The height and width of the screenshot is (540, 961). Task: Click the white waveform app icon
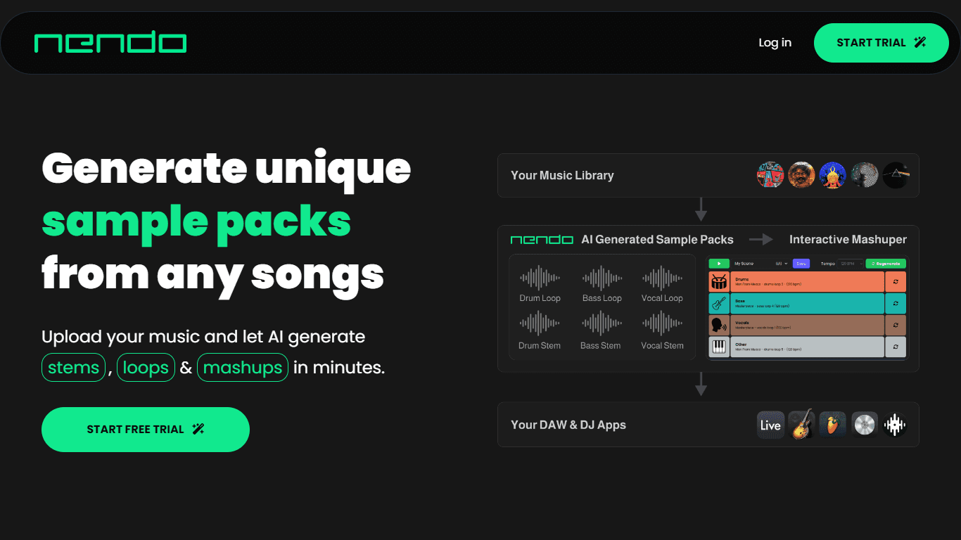(x=895, y=425)
